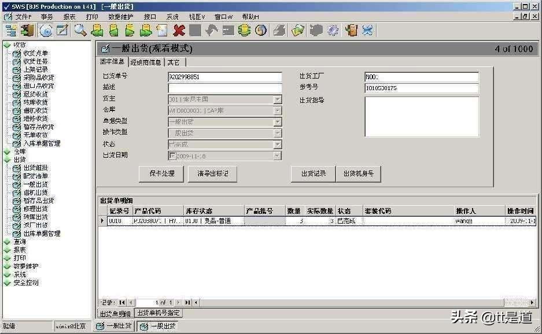Collapse the 收货 tree group
The height and width of the screenshot is (334, 542).
7,45
